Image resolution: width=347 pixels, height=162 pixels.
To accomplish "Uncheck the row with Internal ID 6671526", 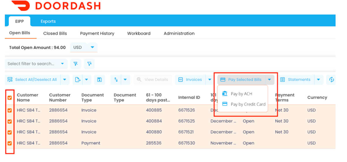I will point(10,110).
